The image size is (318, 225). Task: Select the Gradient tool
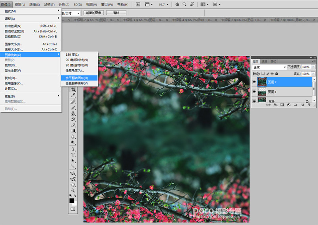coord(73,131)
